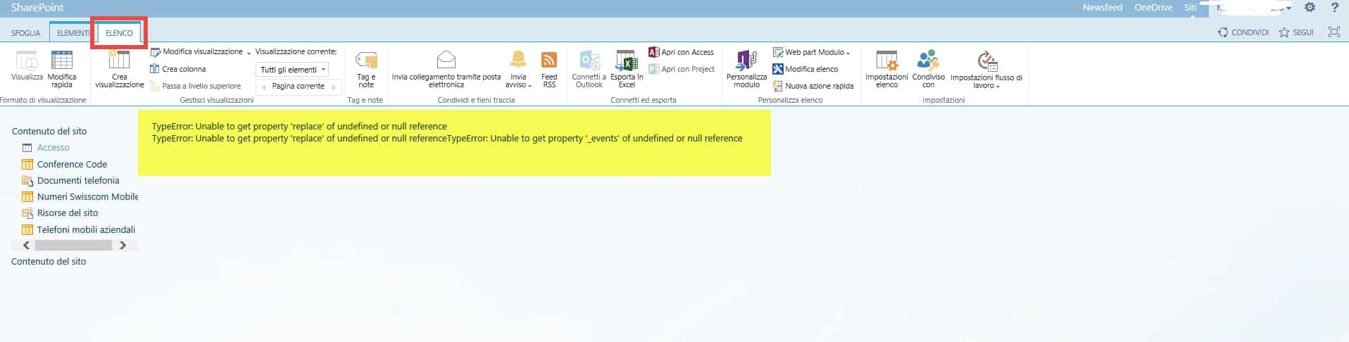Click the sidebar horizontal scrollbar thumb

click(x=73, y=246)
